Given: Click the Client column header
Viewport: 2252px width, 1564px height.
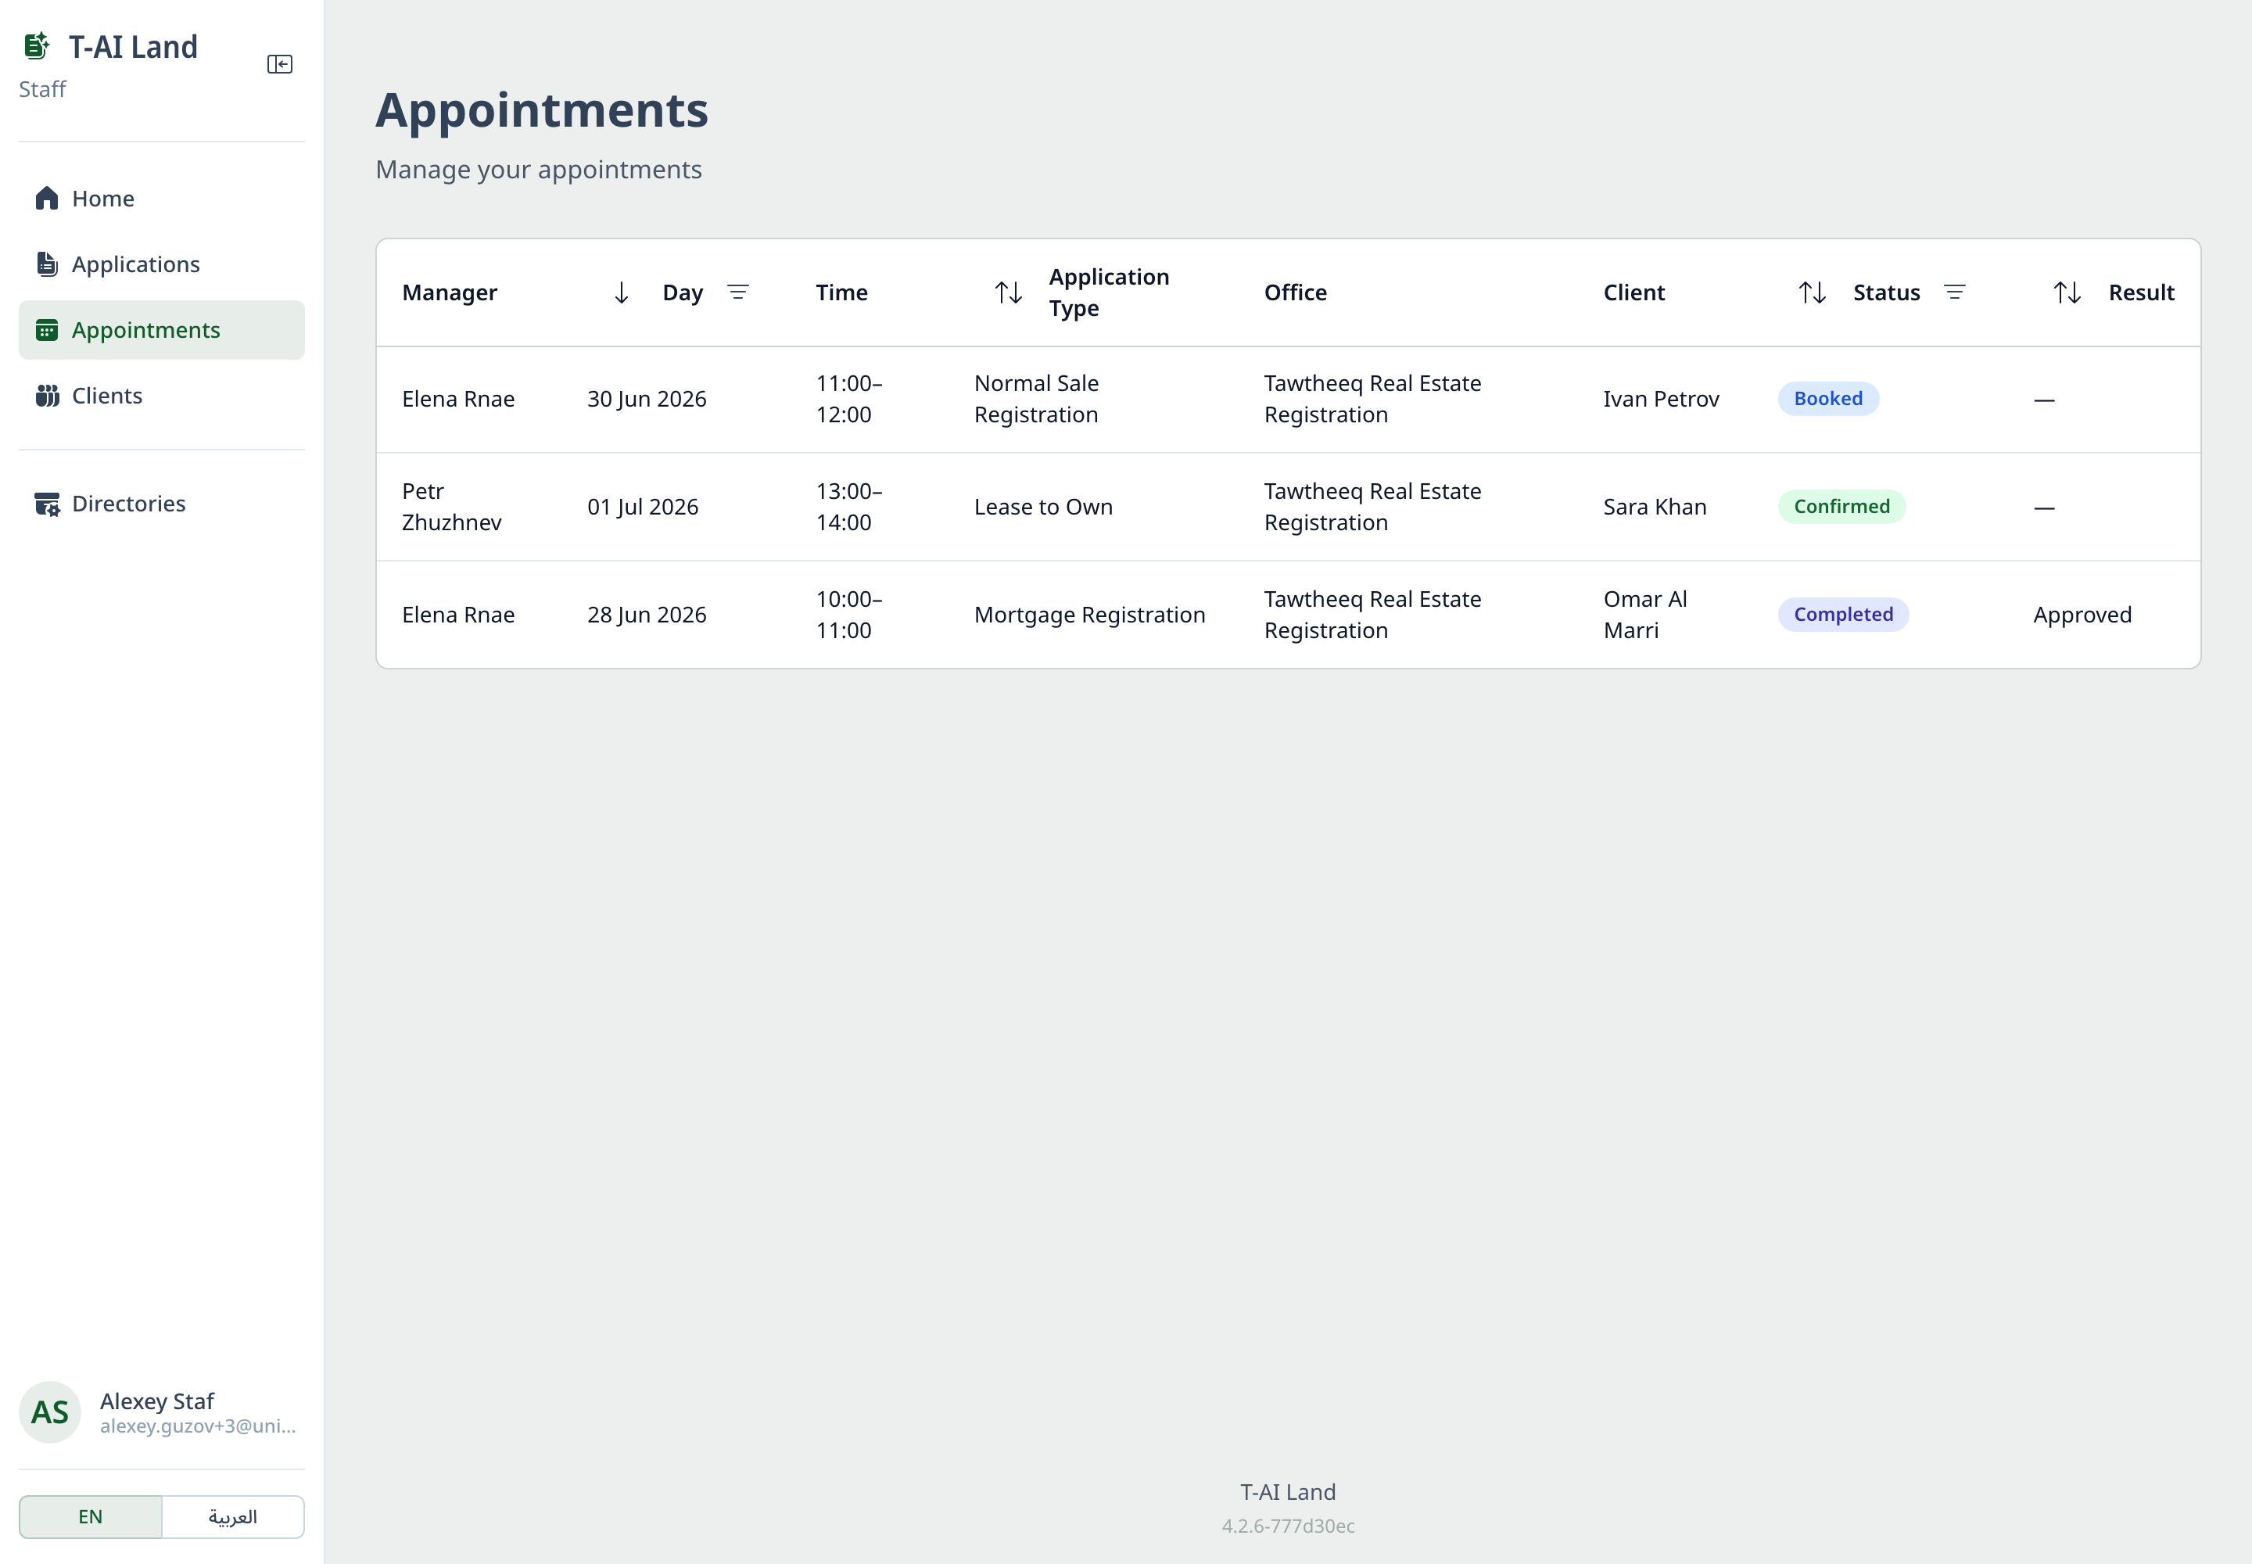Looking at the screenshot, I should [x=1633, y=293].
